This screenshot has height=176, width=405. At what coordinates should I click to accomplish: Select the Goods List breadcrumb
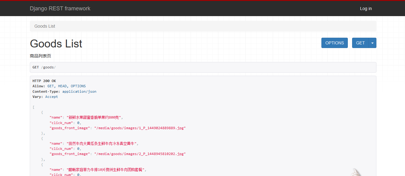pos(45,26)
